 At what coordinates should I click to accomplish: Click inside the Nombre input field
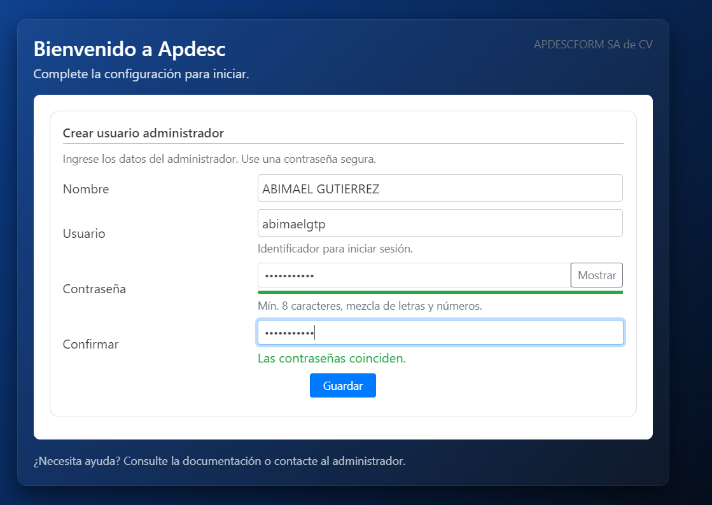click(x=440, y=188)
